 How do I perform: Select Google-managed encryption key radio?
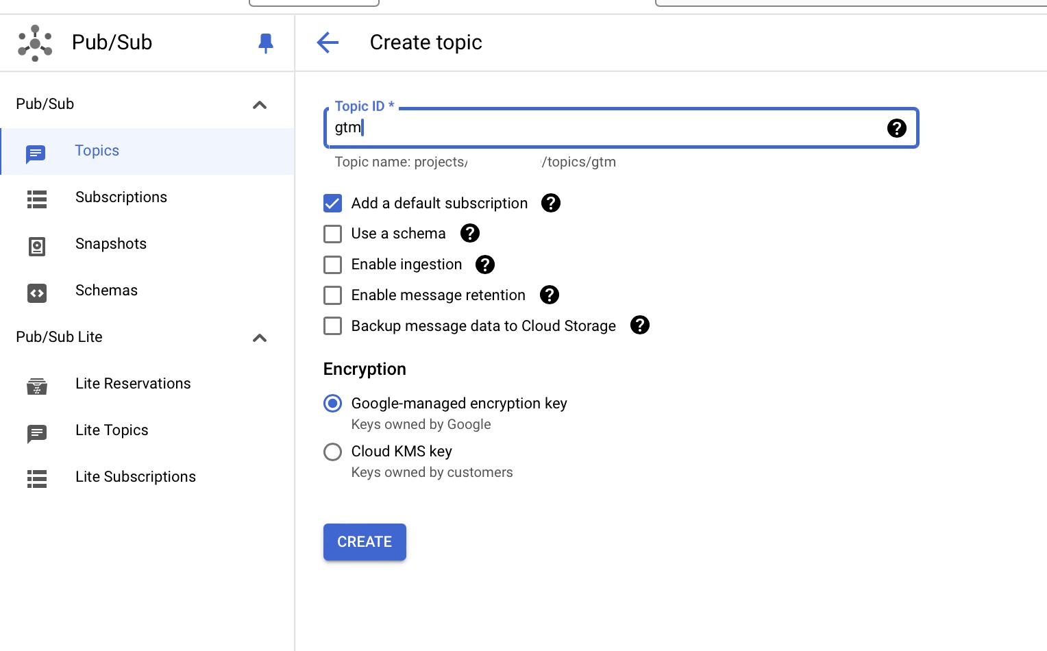[333, 404]
